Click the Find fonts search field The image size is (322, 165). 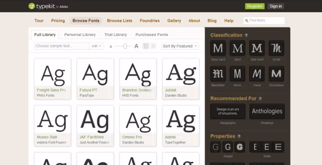pos(264,21)
